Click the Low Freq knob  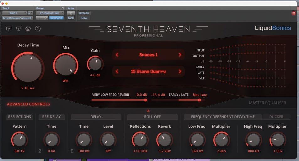197,140
